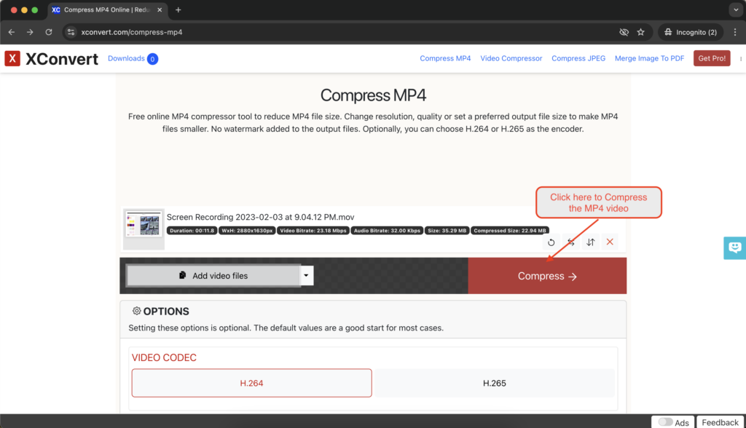Viewport: 746px width, 428px height.
Task: Click the Compressed Size: 22.94 MB badge
Action: [x=510, y=231]
